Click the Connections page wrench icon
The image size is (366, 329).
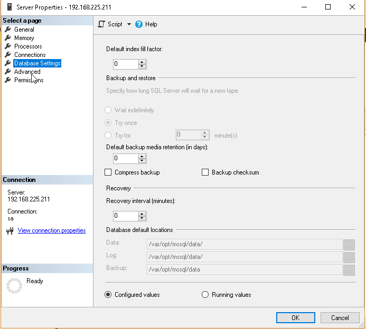tap(8, 55)
